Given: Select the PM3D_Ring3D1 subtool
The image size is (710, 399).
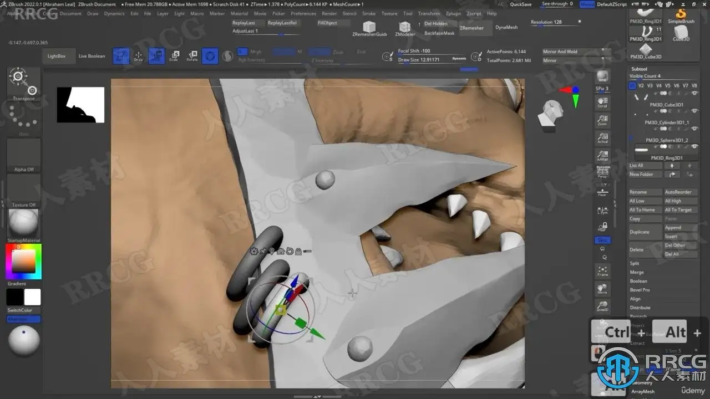Looking at the screenshot, I should pos(663,158).
